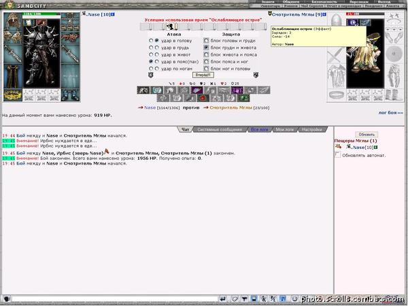The height and width of the screenshot is (306, 408).
Task: Use the purple hand ability icon
Action: (x=237, y=90)
